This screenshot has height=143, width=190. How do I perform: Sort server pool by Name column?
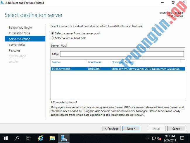[56, 62]
